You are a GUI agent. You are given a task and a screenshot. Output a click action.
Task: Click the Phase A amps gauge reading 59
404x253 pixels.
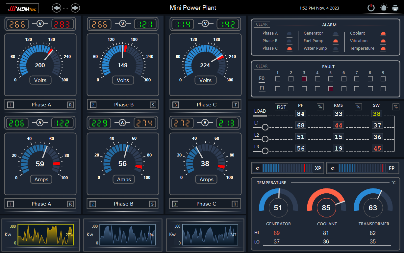click(x=40, y=164)
